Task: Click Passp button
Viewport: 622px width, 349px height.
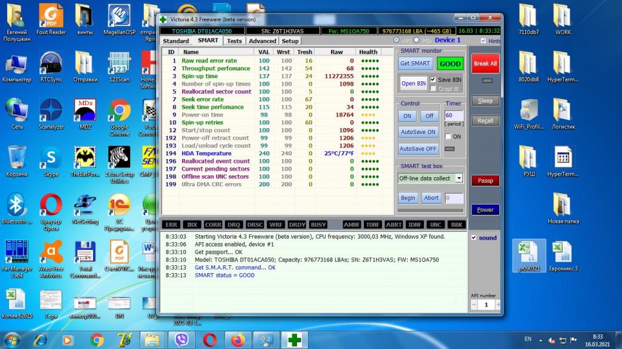Action: 485,180
